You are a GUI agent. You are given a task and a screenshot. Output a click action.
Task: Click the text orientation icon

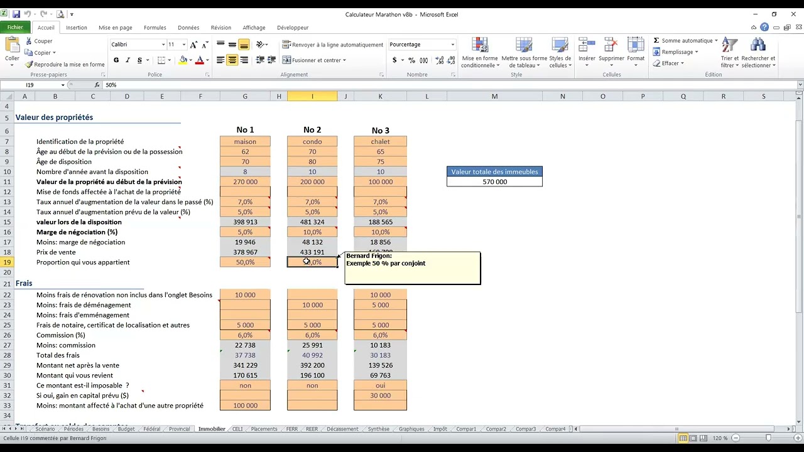pos(260,45)
